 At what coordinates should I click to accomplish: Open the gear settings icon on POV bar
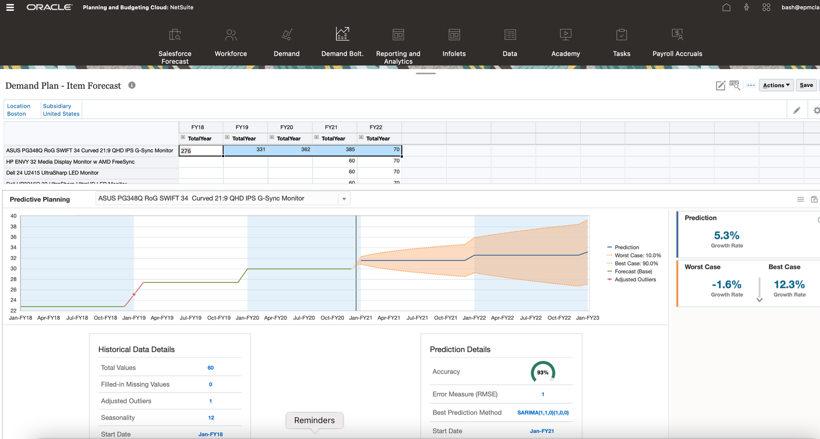(x=816, y=110)
